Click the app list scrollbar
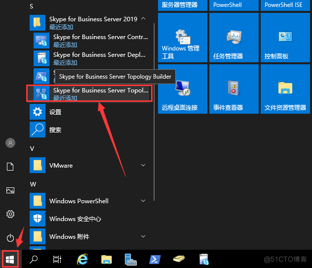 [154, 112]
